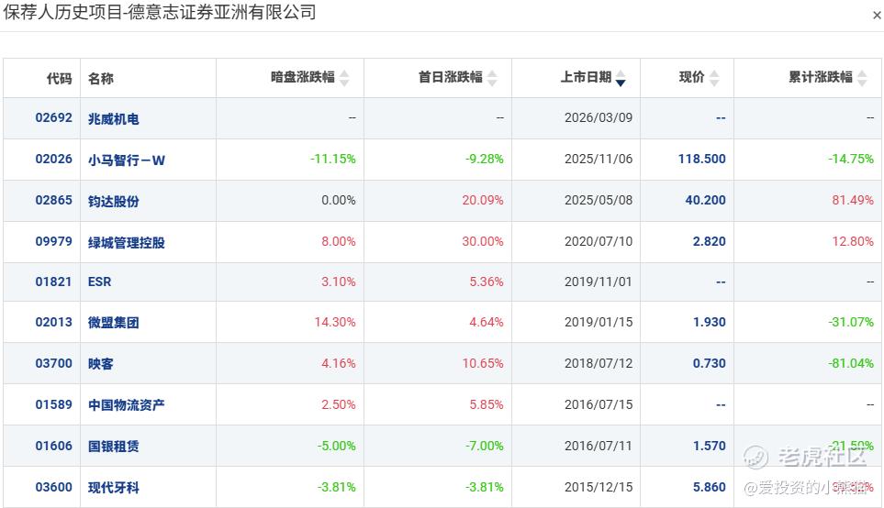Select the -9.28% first-day value
Image resolution: width=884 pixels, height=508 pixels.
pyautogui.click(x=485, y=159)
